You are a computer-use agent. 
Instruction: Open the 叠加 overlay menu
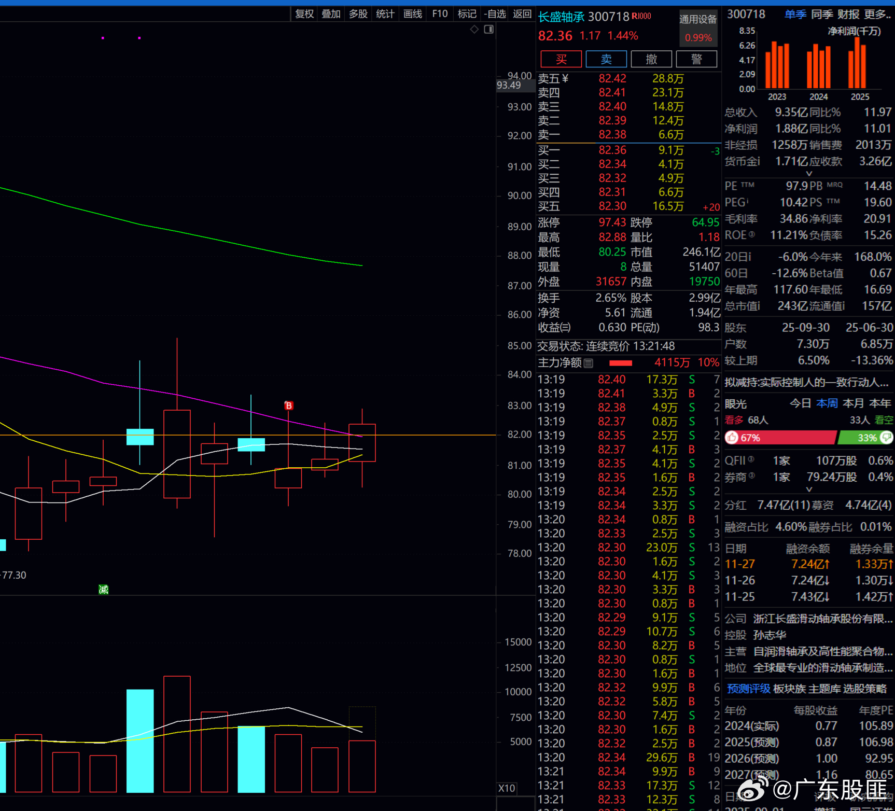331,14
